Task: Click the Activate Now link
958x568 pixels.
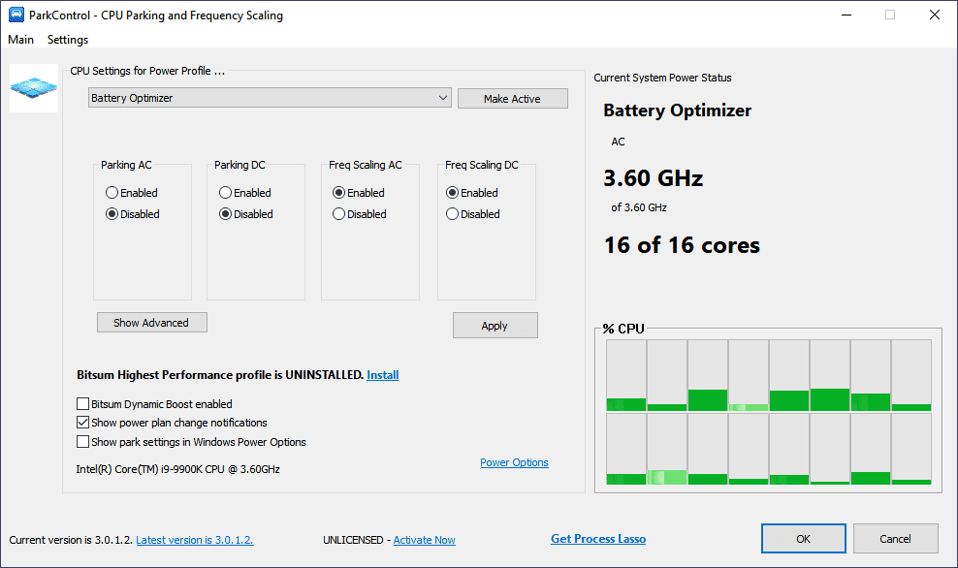Action: [x=424, y=540]
